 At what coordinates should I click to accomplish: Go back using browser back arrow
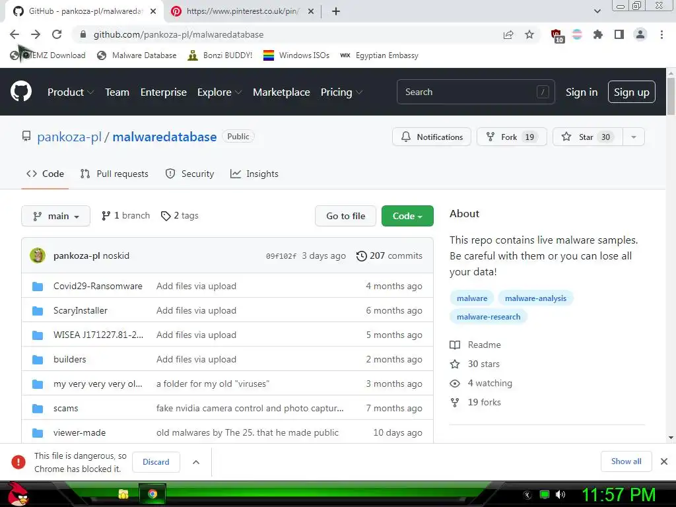(15, 34)
